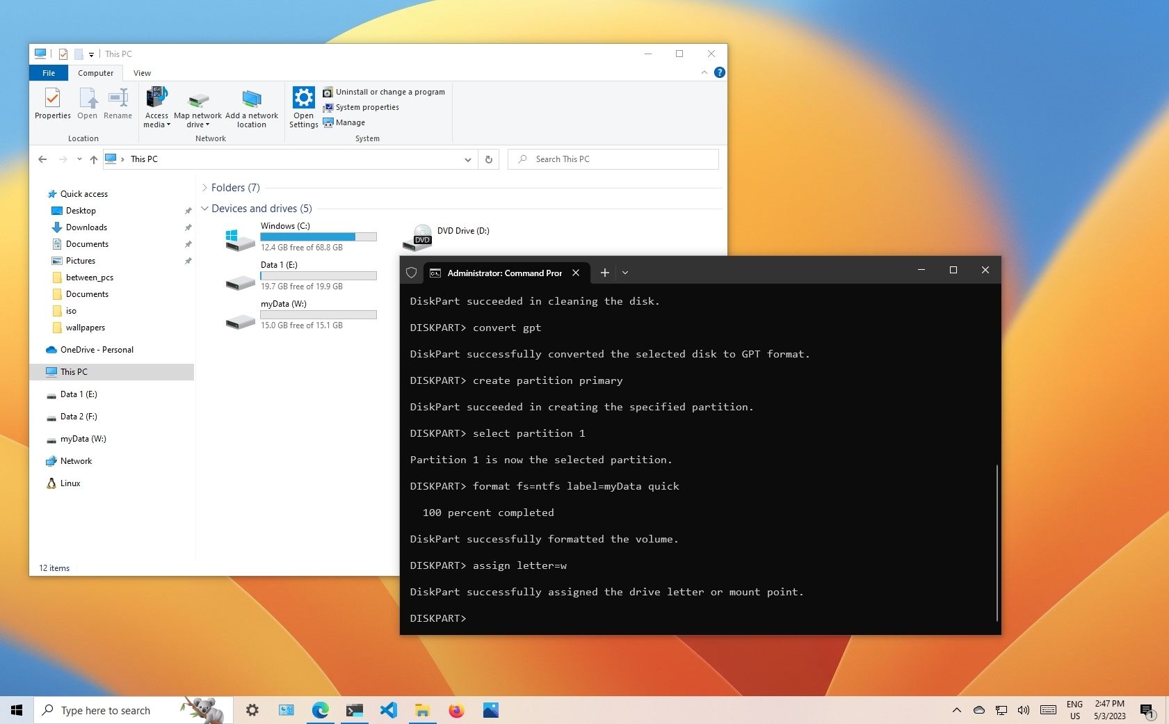The height and width of the screenshot is (724, 1169).
Task: Switch to the View tab
Action: pos(142,72)
